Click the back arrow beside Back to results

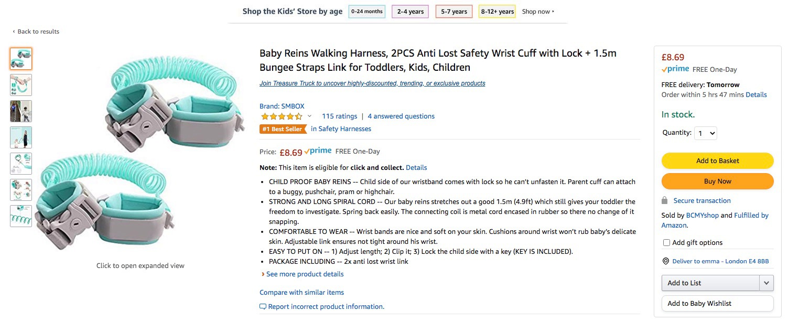point(14,31)
